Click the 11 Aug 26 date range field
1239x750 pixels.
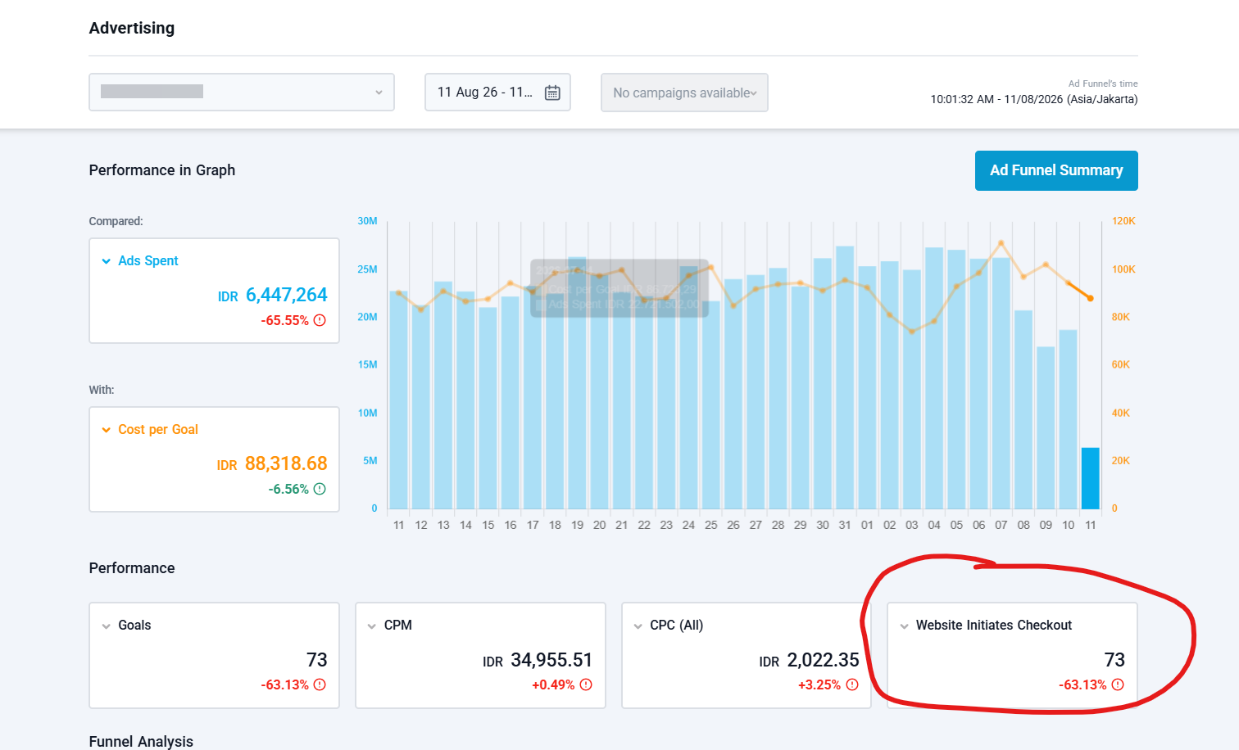coord(497,93)
